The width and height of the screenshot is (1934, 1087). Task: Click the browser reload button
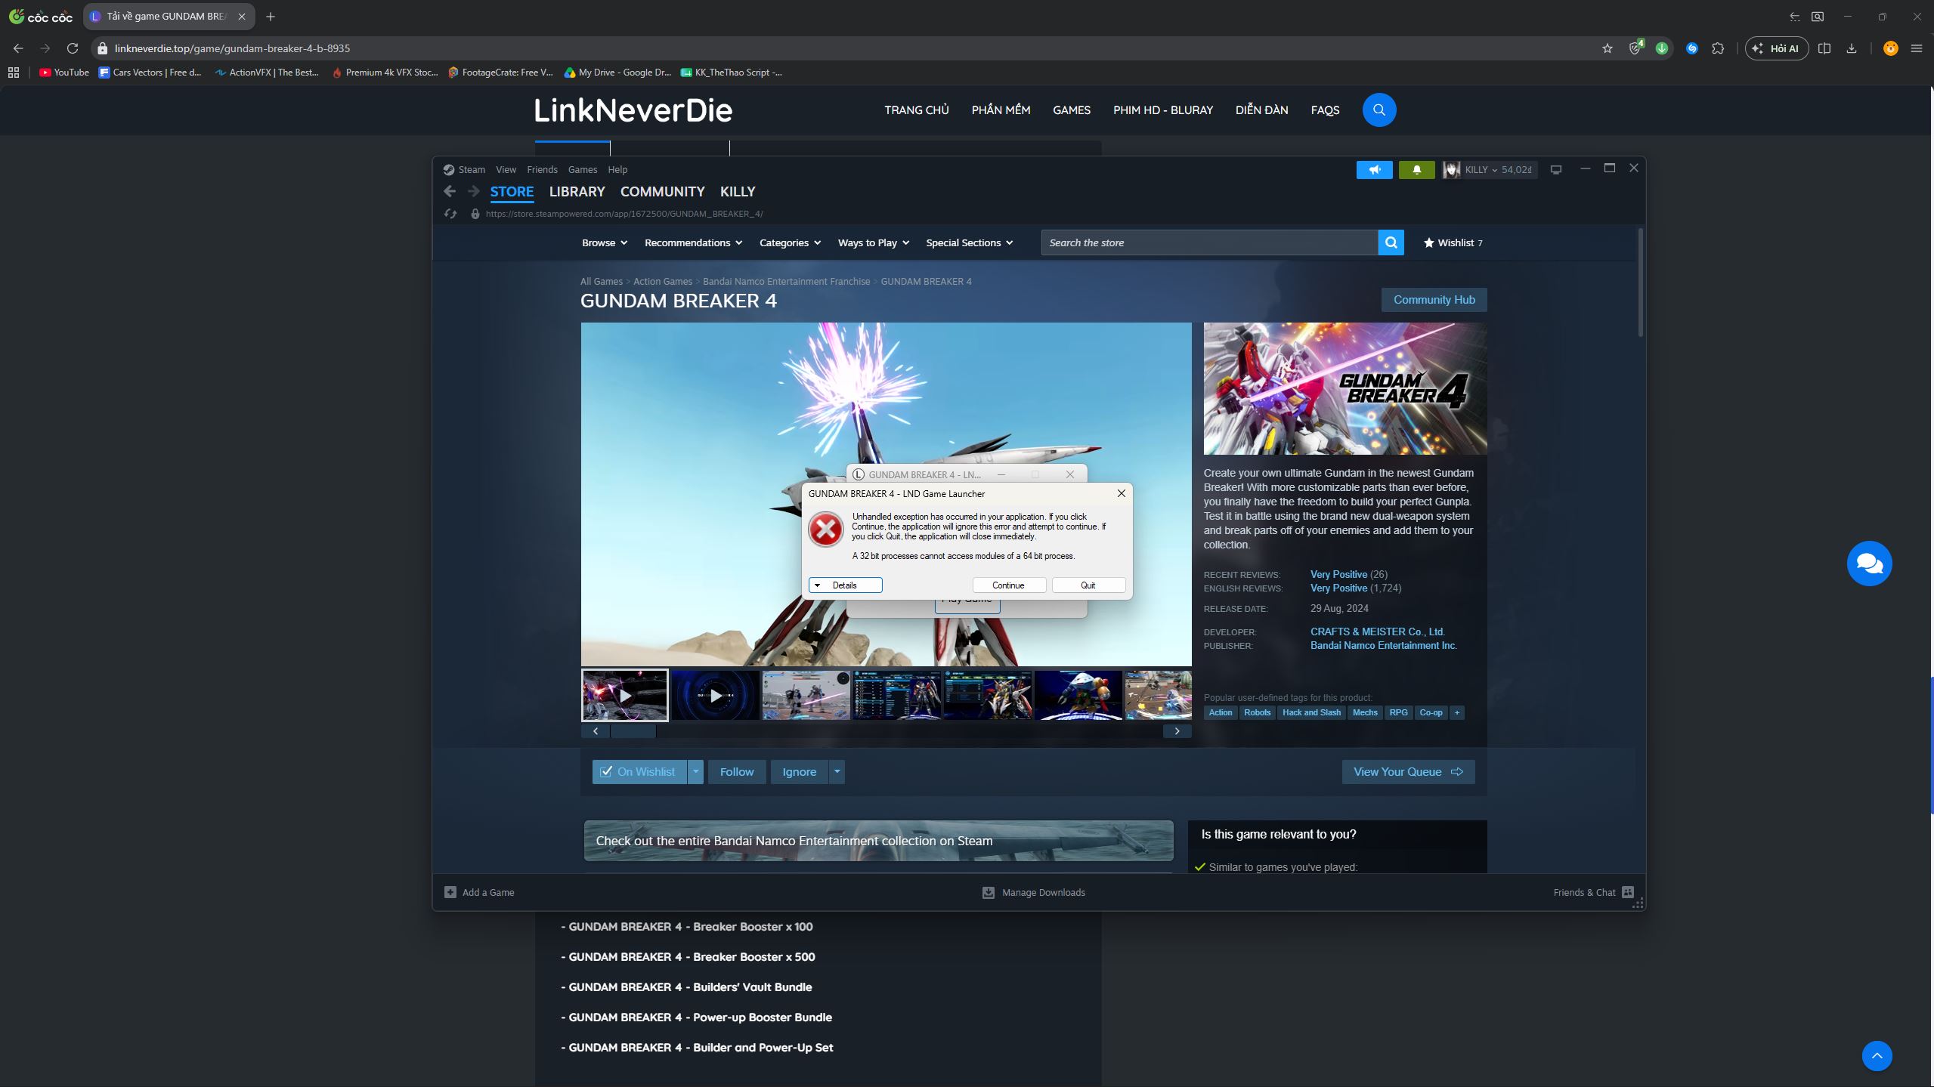pyautogui.click(x=73, y=48)
